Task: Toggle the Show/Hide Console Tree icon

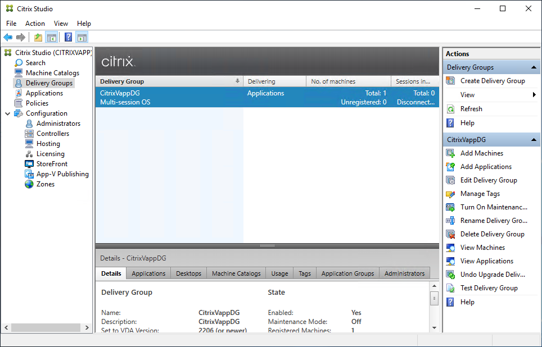Action: click(x=52, y=37)
